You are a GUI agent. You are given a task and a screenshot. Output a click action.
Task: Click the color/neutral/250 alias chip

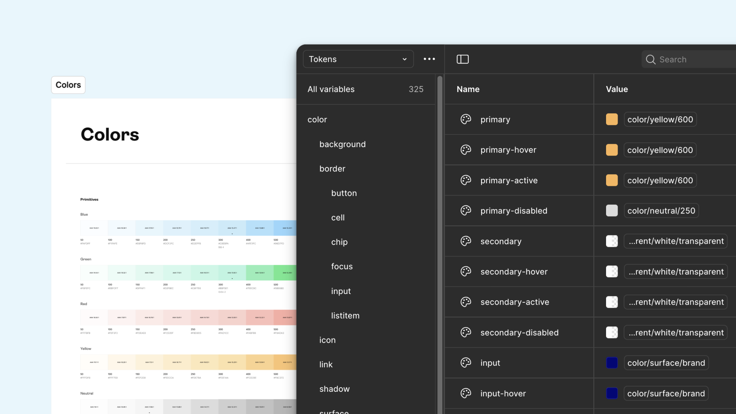tap(661, 210)
